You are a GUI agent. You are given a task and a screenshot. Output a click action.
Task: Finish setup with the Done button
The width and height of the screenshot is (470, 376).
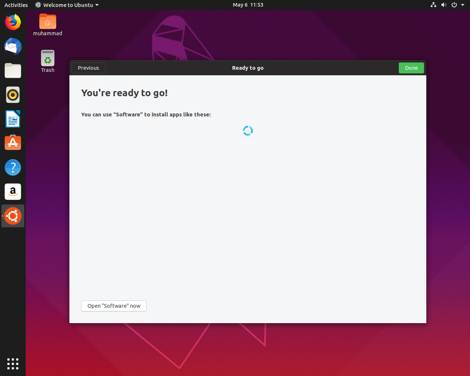pos(411,68)
